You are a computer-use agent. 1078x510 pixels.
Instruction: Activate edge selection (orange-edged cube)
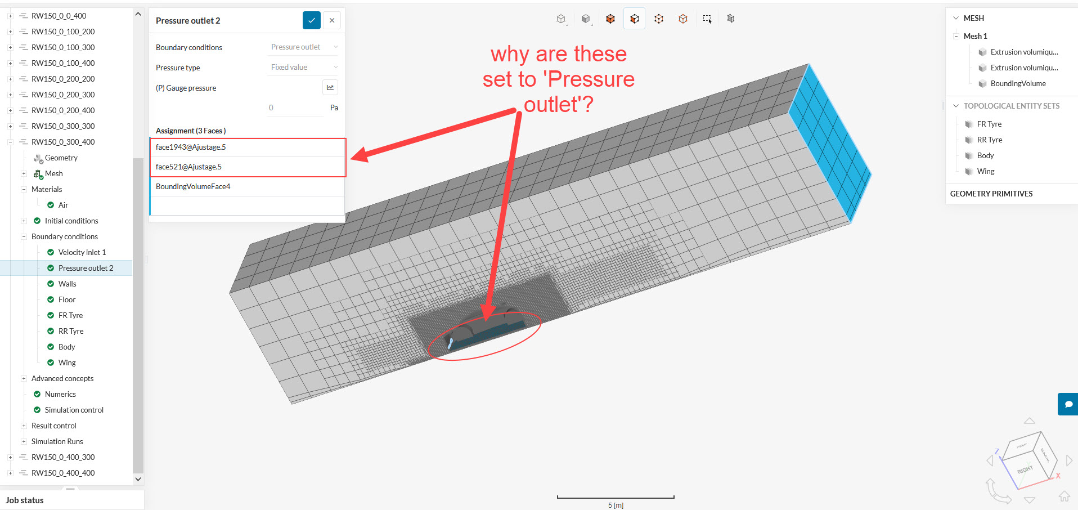coord(659,19)
